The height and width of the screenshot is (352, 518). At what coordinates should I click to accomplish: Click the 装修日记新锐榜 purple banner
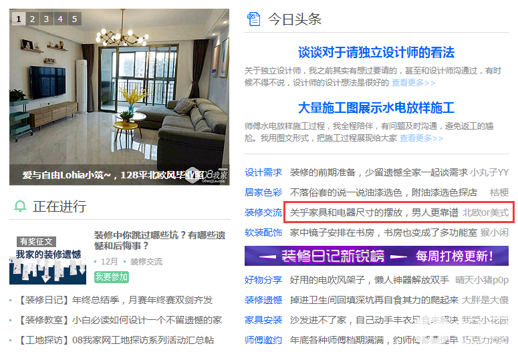point(376,256)
